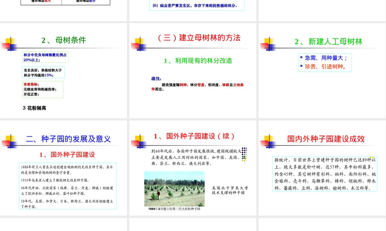Viewport: 386px width, 231px height.
Task: Click the text 3 花粉隔离
Action: pyautogui.click(x=34, y=108)
